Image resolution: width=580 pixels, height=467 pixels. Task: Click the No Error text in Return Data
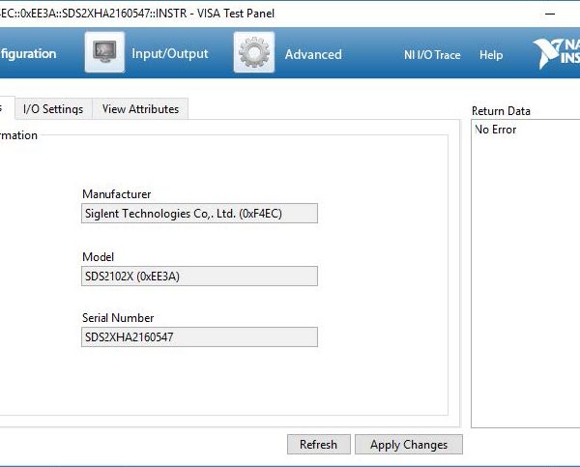(496, 130)
